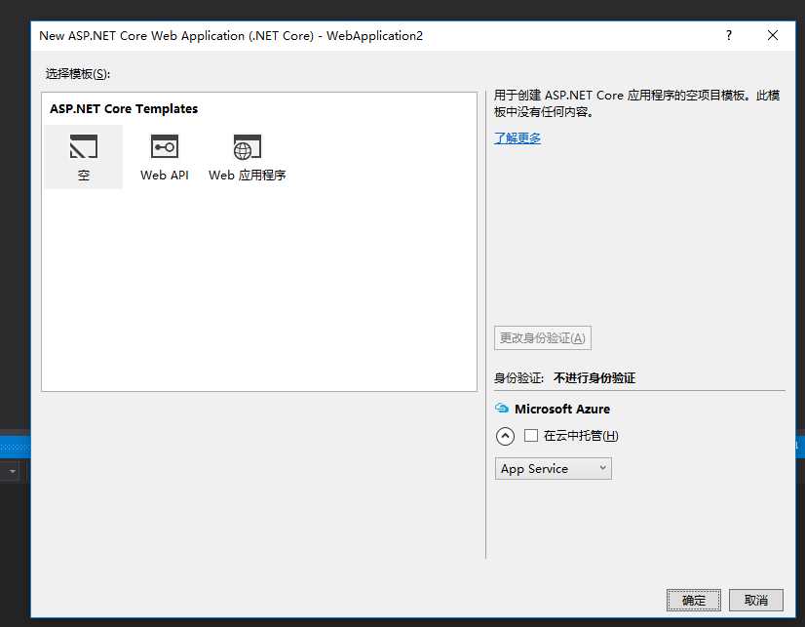The image size is (805, 627).
Task: Collapse the Azure section with chevron button
Action: coord(505,436)
